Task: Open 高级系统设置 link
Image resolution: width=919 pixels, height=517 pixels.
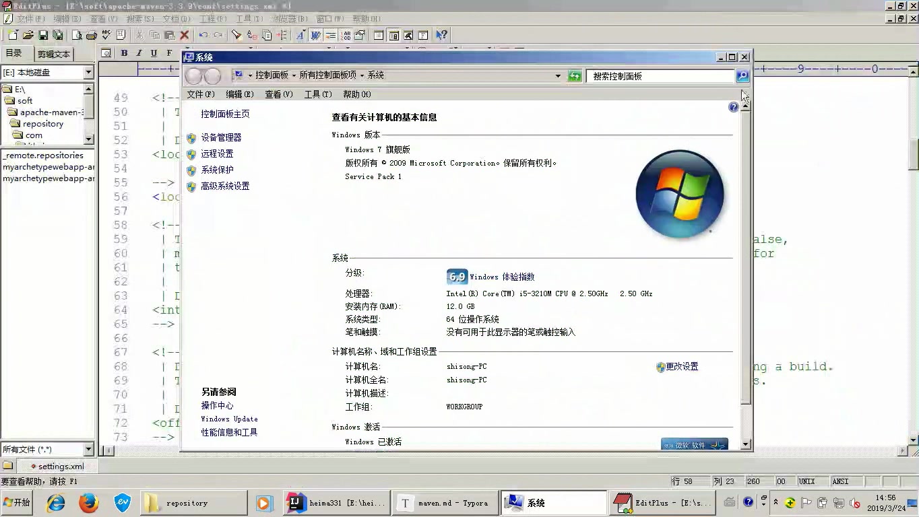Action: coord(225,186)
